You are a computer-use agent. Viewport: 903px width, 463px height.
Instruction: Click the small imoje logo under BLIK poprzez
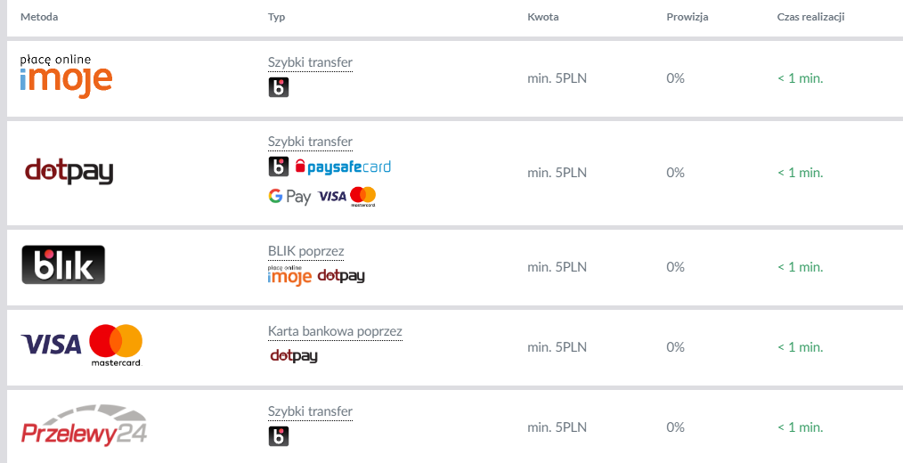pyautogui.click(x=289, y=276)
